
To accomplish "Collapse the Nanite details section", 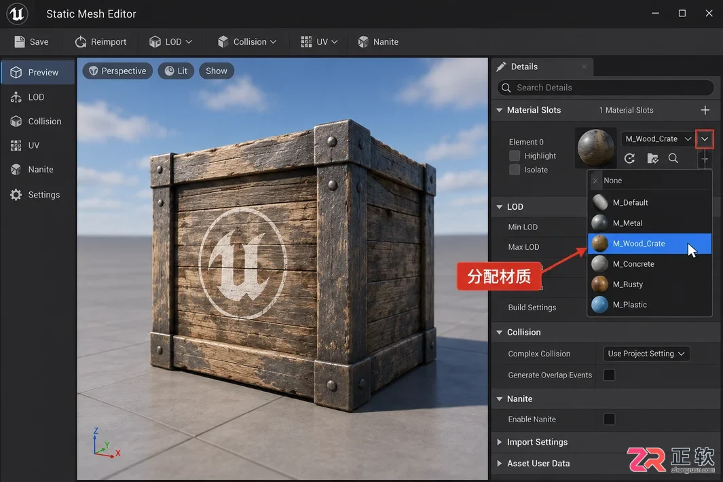I will tap(500, 399).
